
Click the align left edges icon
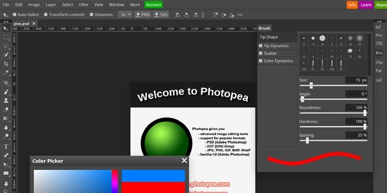coord(178,15)
